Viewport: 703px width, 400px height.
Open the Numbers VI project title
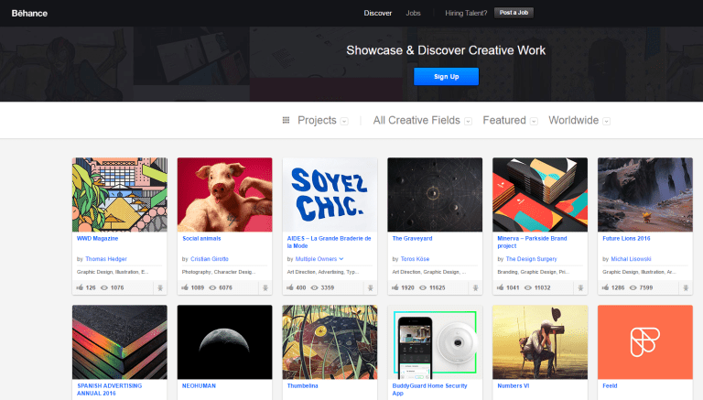coord(513,385)
